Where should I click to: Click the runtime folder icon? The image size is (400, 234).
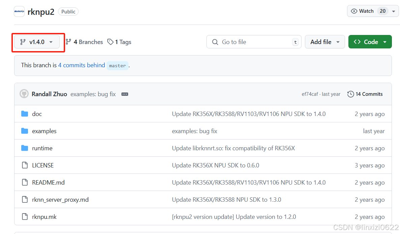pos(25,148)
